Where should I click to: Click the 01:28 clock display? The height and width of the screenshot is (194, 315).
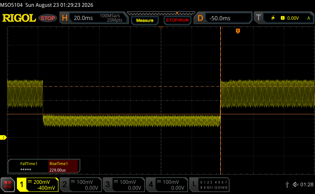point(307,184)
